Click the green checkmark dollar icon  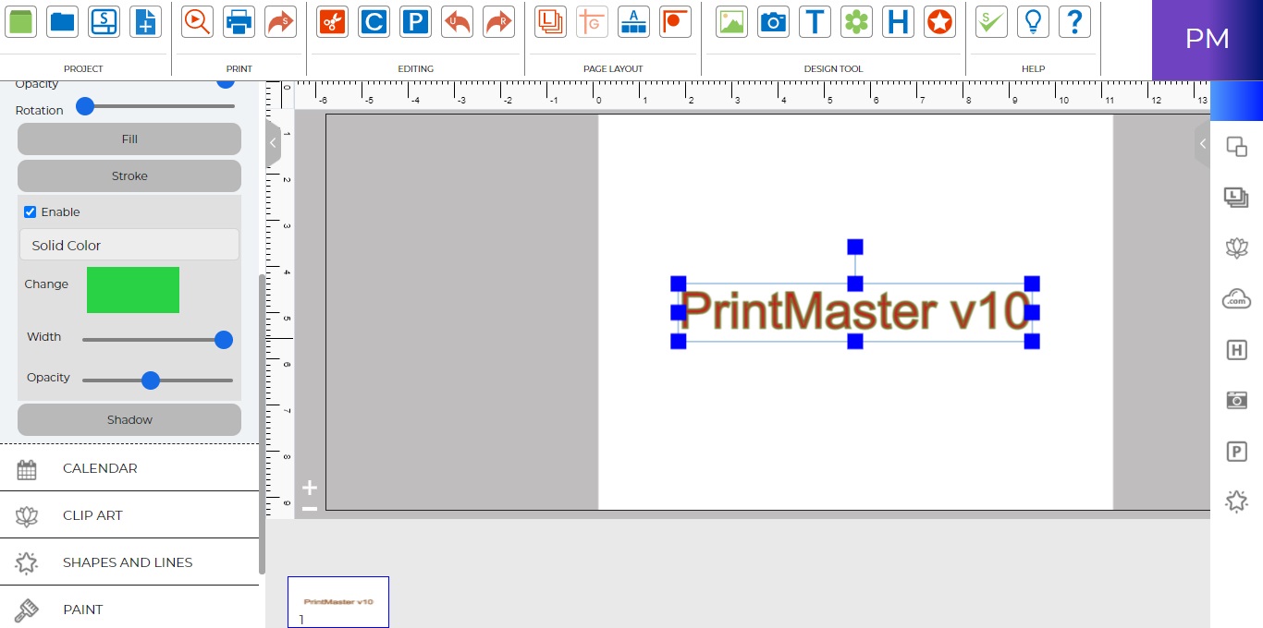(991, 21)
